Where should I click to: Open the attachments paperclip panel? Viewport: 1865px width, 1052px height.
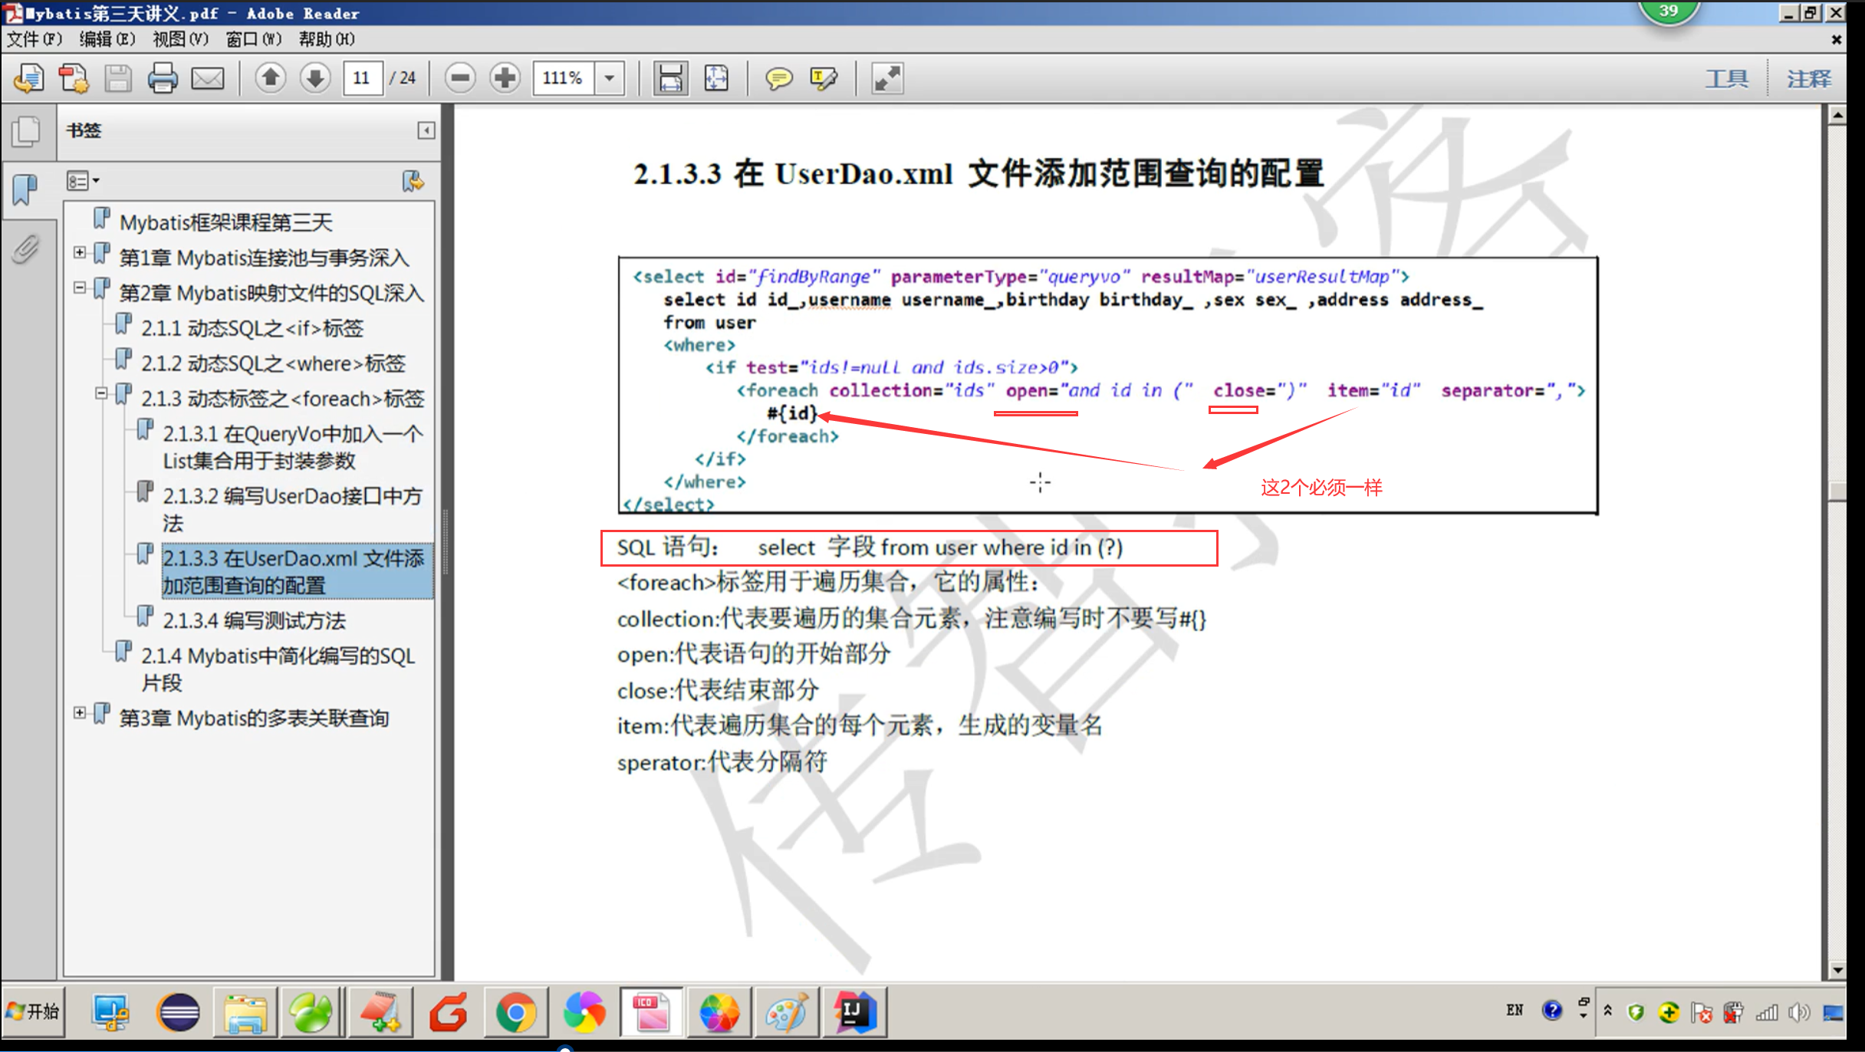coord(26,249)
